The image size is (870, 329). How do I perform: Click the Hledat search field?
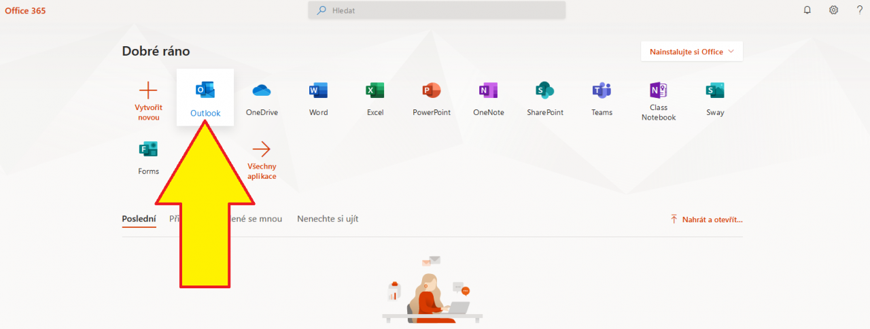[x=437, y=10]
